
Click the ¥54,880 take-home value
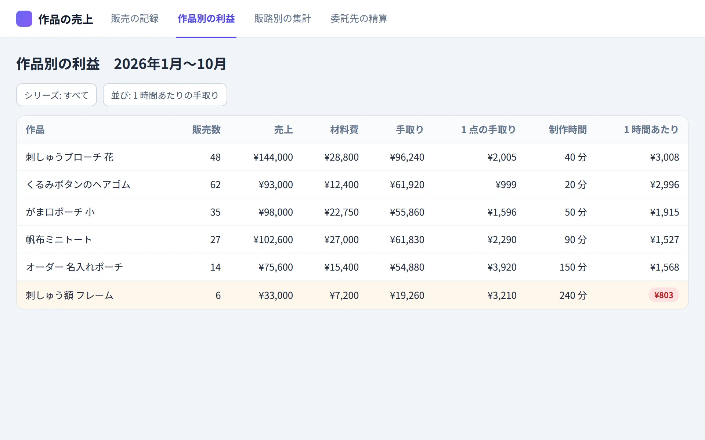(x=407, y=267)
